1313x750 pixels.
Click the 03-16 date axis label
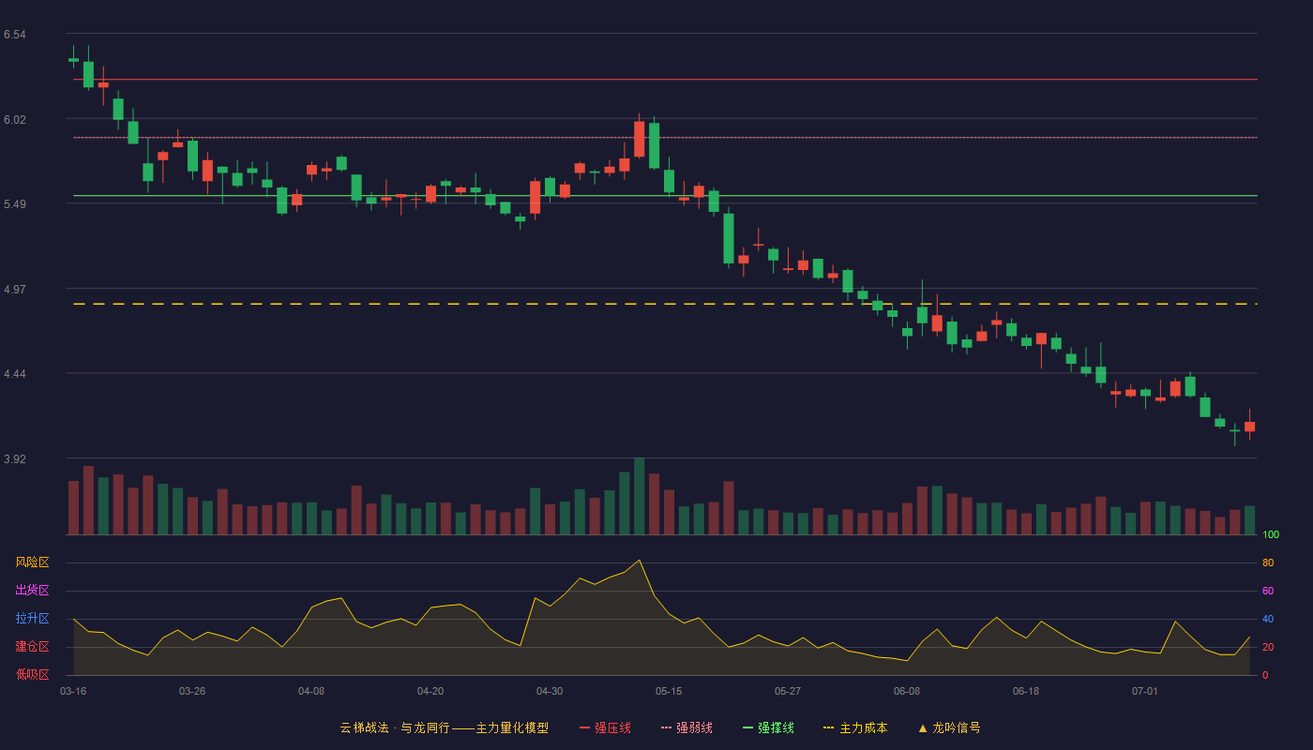tap(73, 691)
